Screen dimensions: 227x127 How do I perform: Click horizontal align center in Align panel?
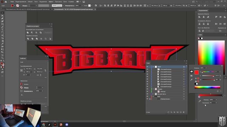tap(204, 17)
